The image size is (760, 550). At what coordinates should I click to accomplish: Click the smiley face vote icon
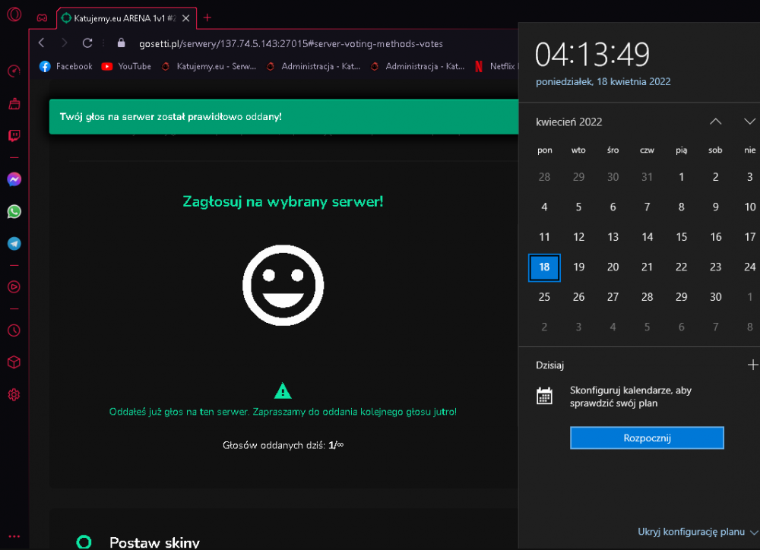[x=283, y=285]
